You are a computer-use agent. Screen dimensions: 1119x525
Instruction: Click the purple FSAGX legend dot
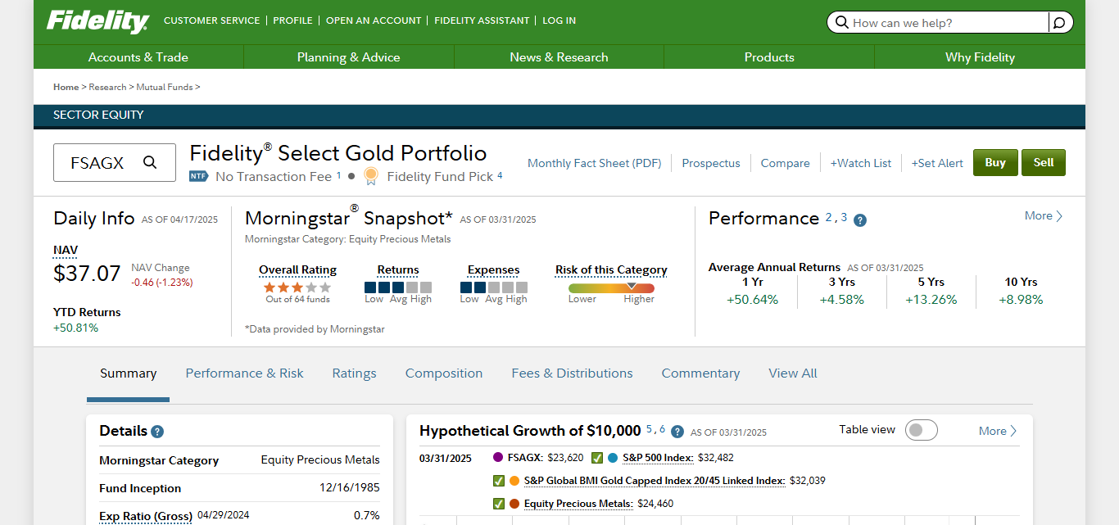498,458
